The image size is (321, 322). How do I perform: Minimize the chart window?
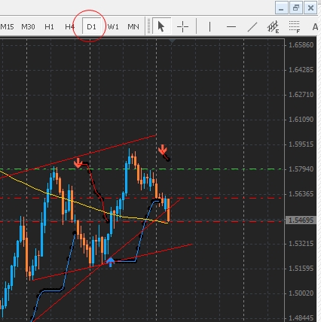tap(281, 8)
